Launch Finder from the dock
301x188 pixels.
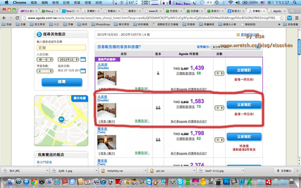click(11, 181)
